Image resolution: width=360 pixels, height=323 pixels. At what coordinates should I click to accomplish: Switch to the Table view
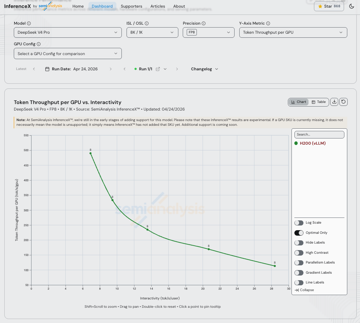pyautogui.click(x=319, y=102)
